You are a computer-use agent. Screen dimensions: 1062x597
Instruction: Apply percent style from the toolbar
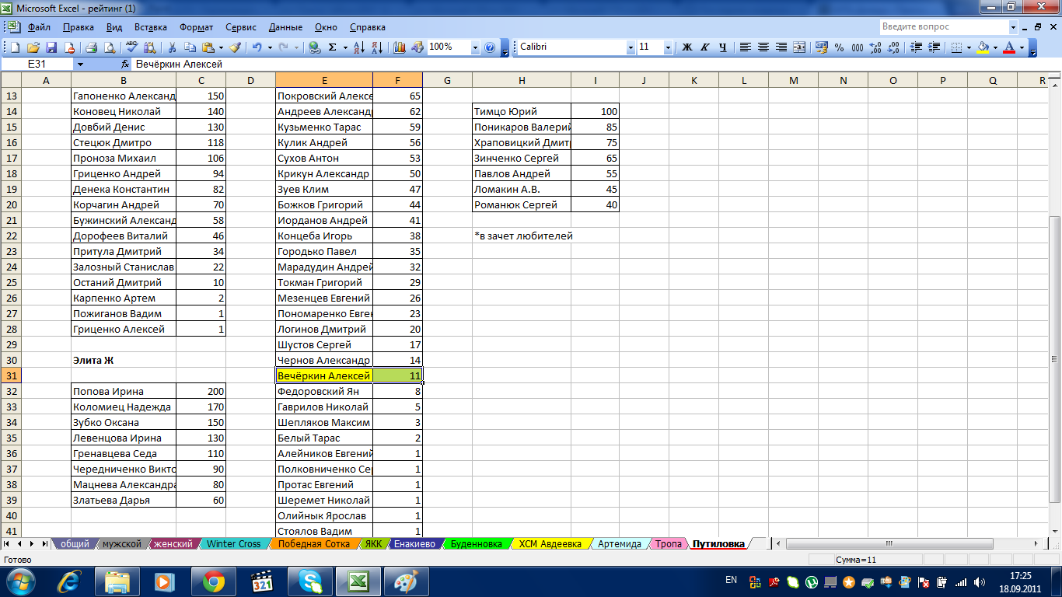click(x=839, y=47)
